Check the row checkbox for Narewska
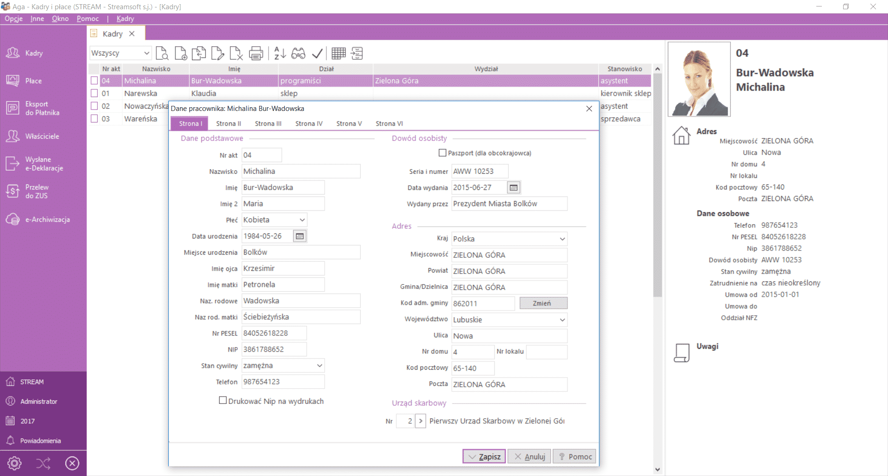888x476 pixels. pyautogui.click(x=94, y=93)
